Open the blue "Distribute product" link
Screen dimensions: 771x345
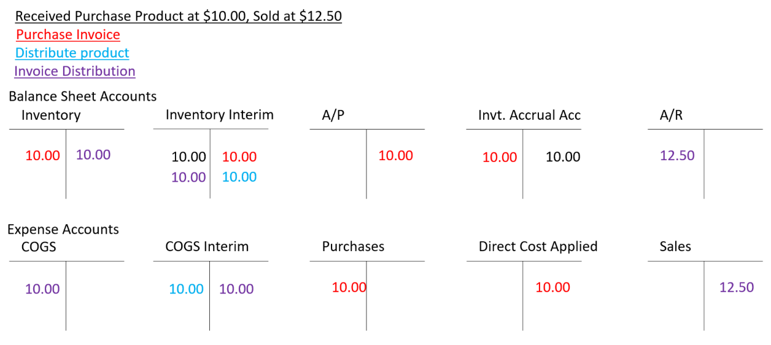click(72, 53)
